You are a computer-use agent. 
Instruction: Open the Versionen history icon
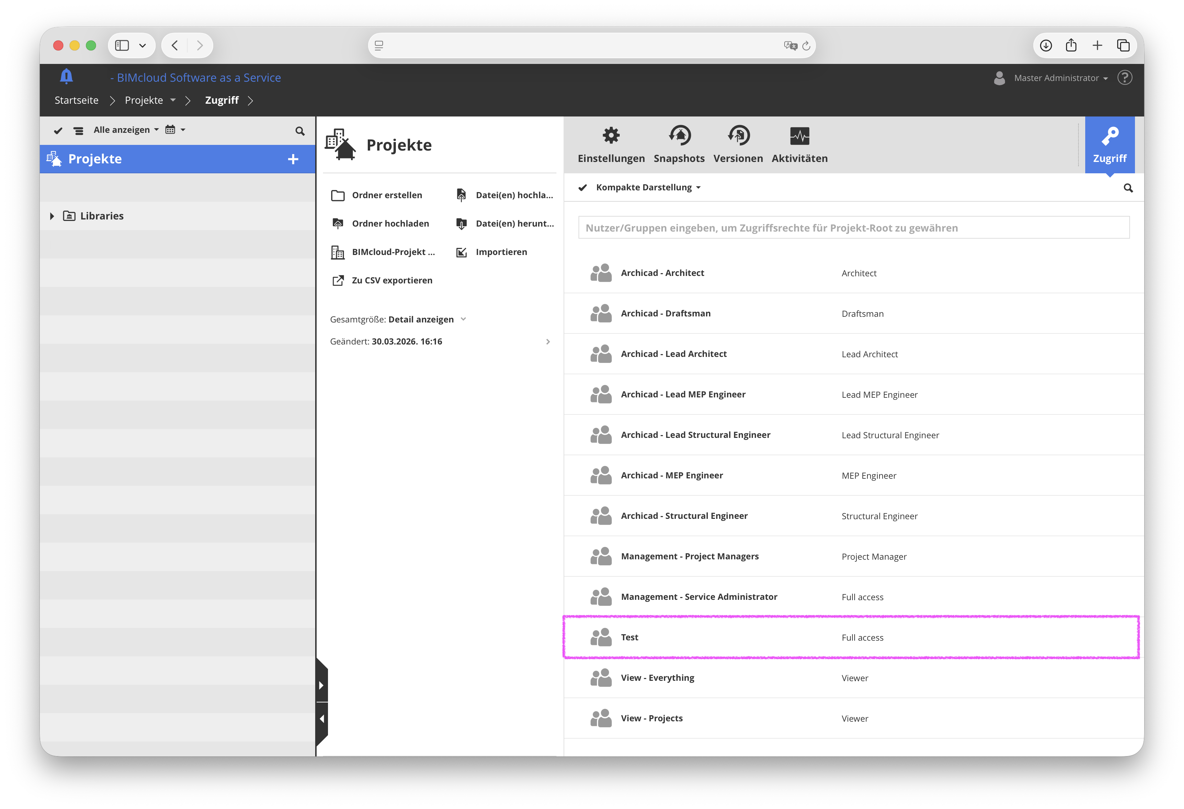pos(738,135)
